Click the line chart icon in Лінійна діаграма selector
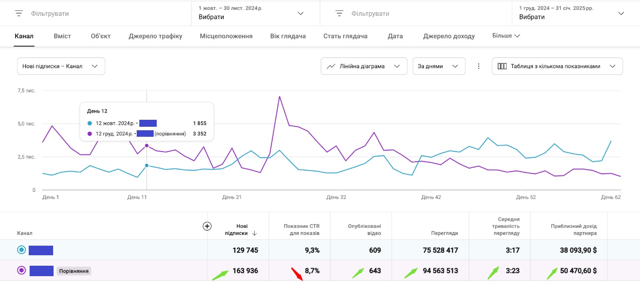Viewport: 640px width, 284px height. pyautogui.click(x=331, y=66)
